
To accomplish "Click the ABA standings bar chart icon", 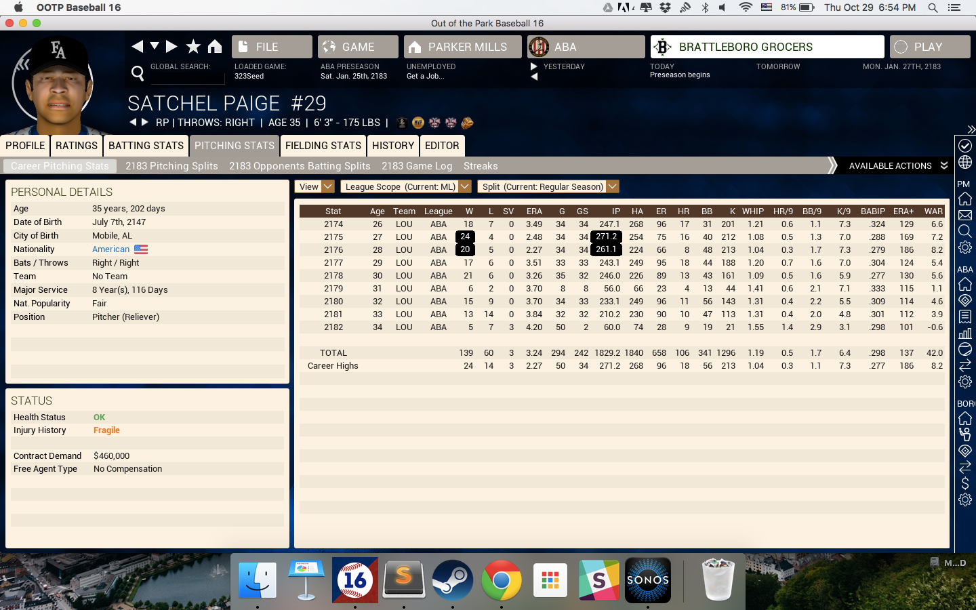I will [x=965, y=333].
